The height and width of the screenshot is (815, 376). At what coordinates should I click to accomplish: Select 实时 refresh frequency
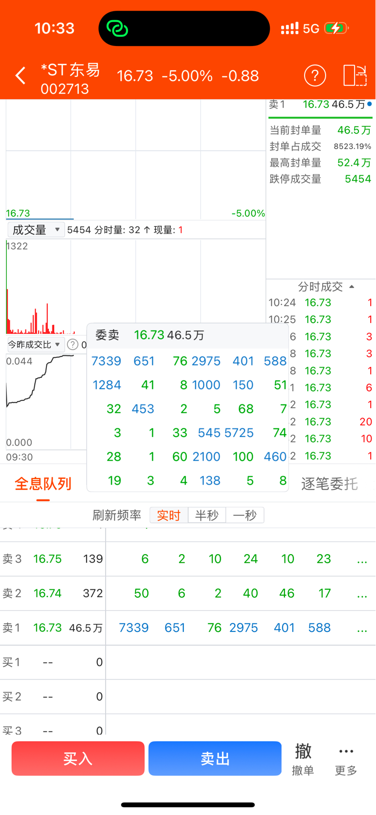coord(169,515)
